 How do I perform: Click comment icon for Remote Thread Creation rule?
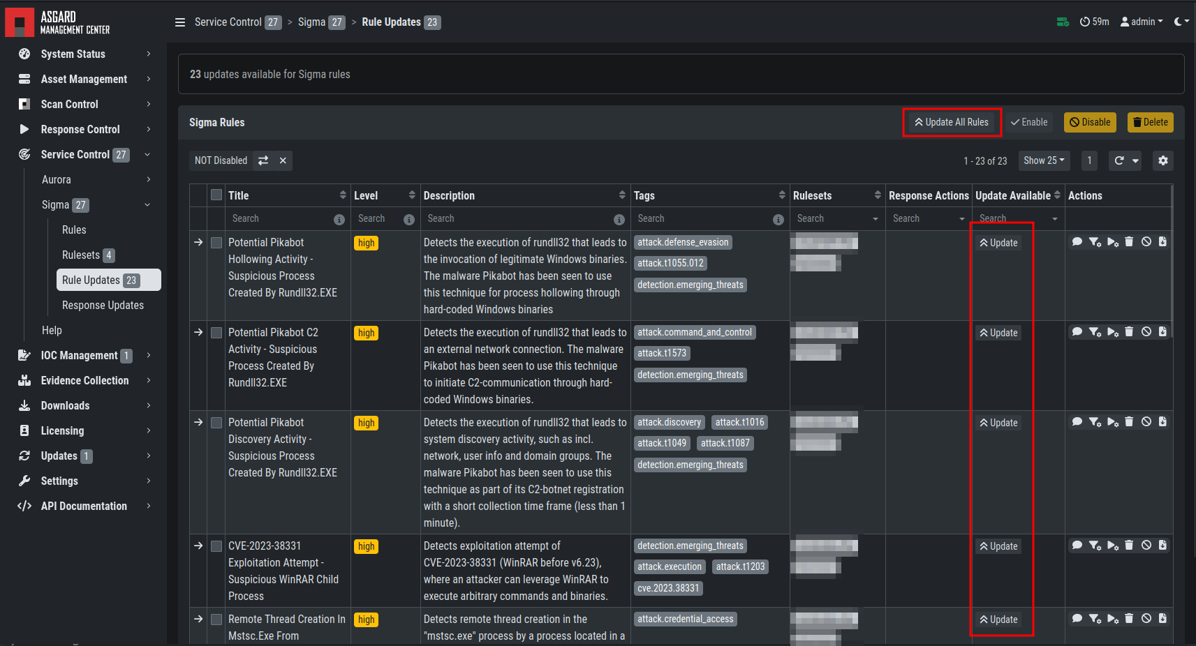1077,619
